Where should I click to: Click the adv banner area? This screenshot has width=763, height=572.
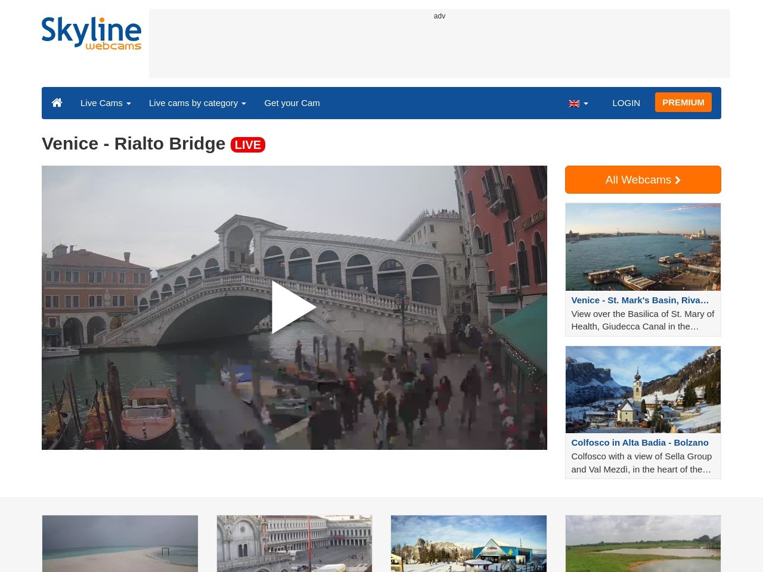[439, 43]
